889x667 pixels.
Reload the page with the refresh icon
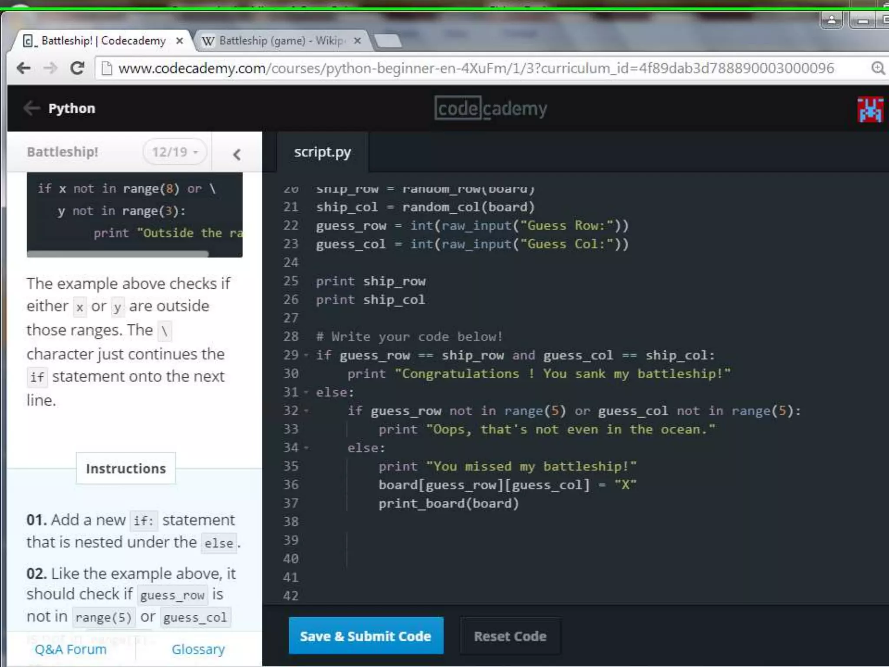[x=77, y=68]
